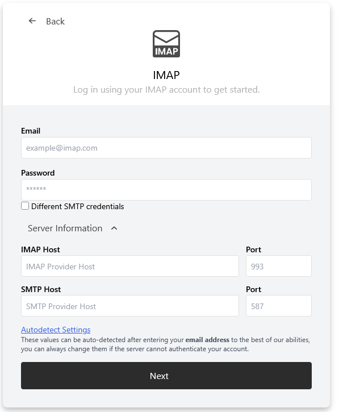Image resolution: width=339 pixels, height=412 pixels.
Task: Focus the Email input field
Action: click(166, 148)
